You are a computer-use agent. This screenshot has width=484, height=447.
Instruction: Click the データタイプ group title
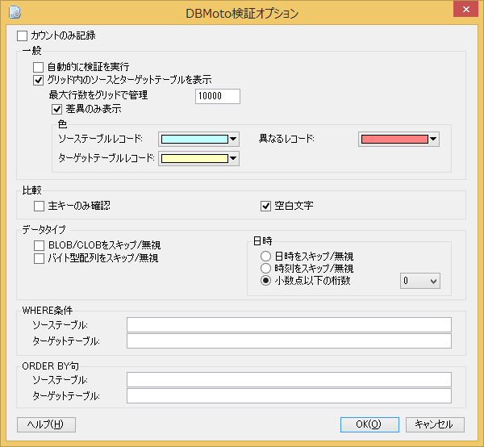(x=44, y=230)
